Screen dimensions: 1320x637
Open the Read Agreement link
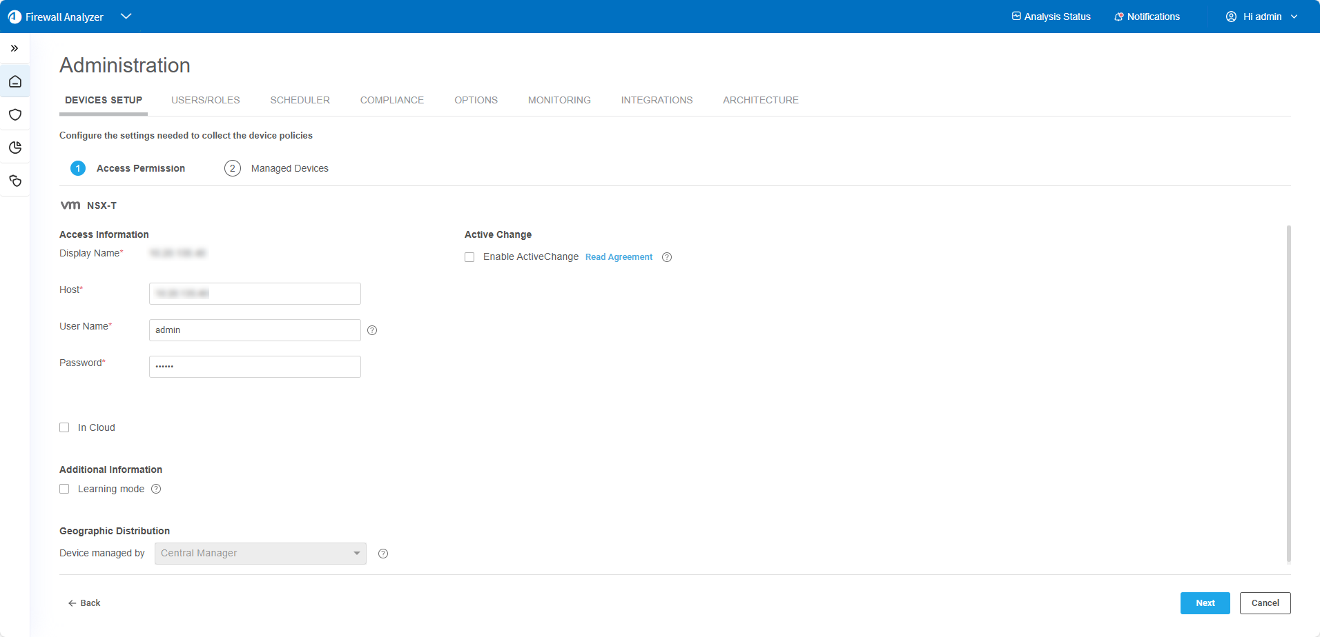coord(619,257)
